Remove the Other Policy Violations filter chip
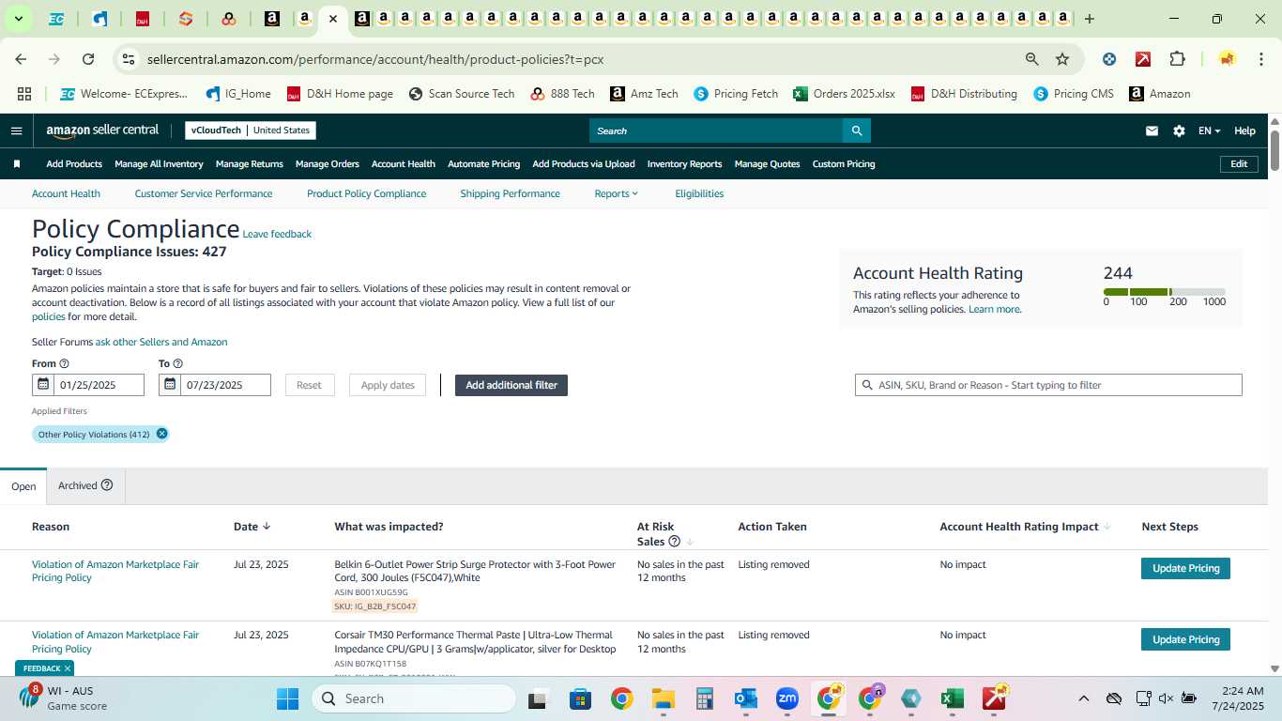Viewport: 1282px width, 721px height. coord(161,434)
